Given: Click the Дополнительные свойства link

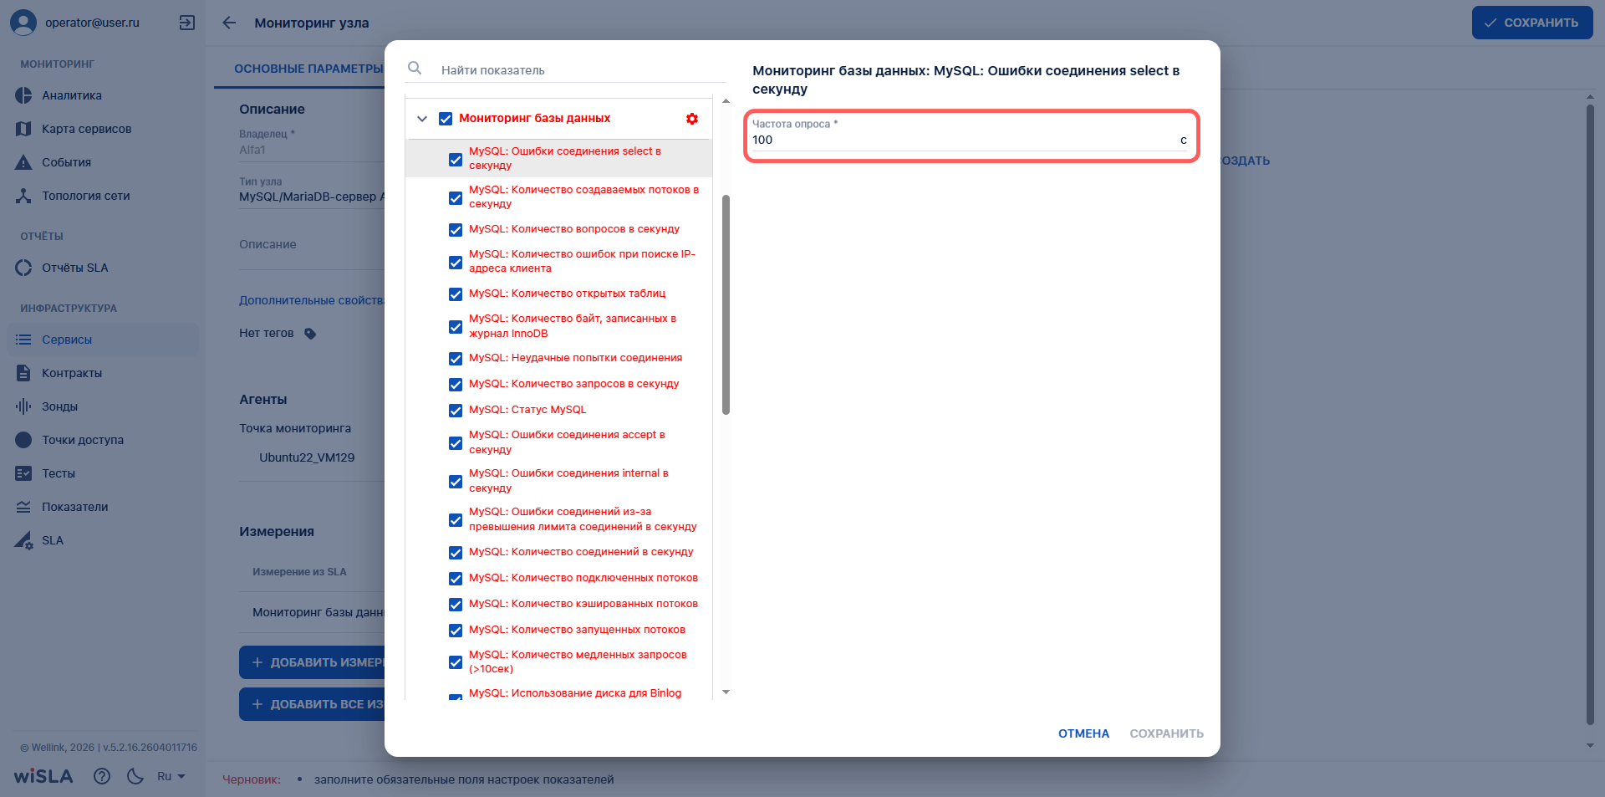Looking at the screenshot, I should coord(313,300).
